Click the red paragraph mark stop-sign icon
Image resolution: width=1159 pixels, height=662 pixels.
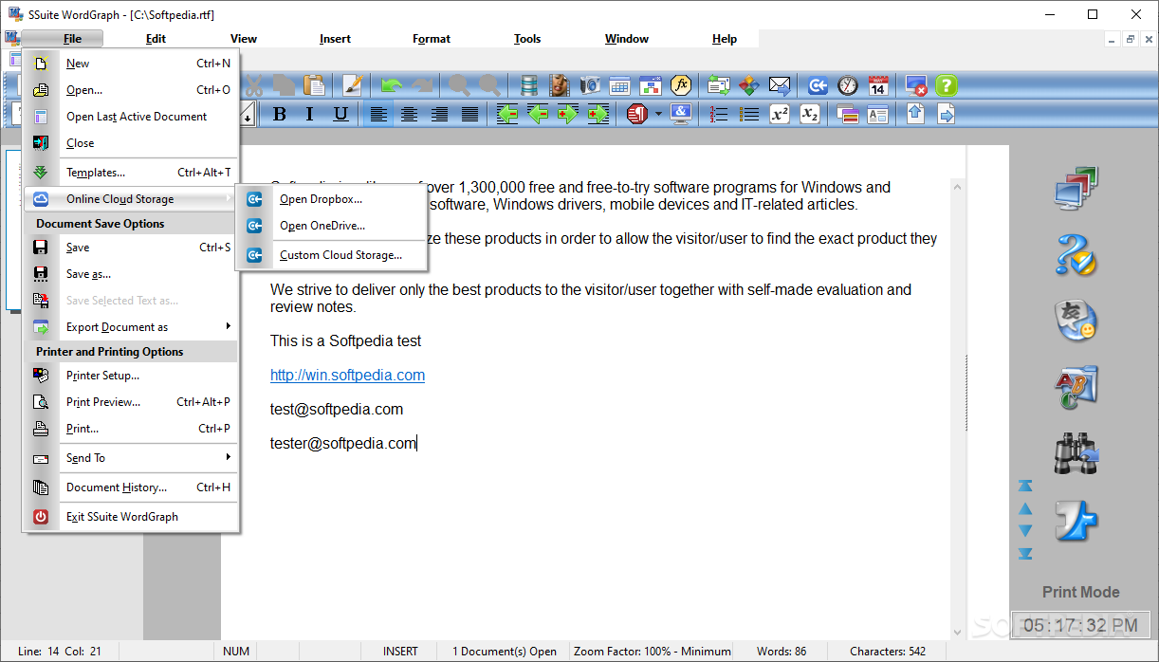[x=637, y=114]
